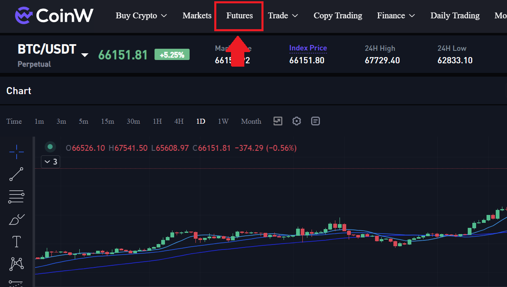This screenshot has height=287, width=507.
Task: Open chart settings gear icon
Action: pyautogui.click(x=297, y=121)
